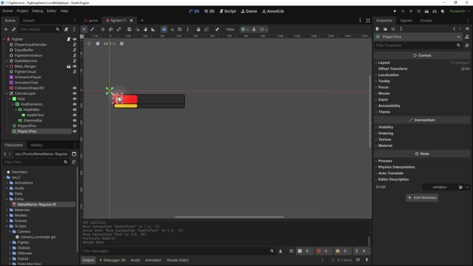Open the Forward+ renderer dropdown

459,11
